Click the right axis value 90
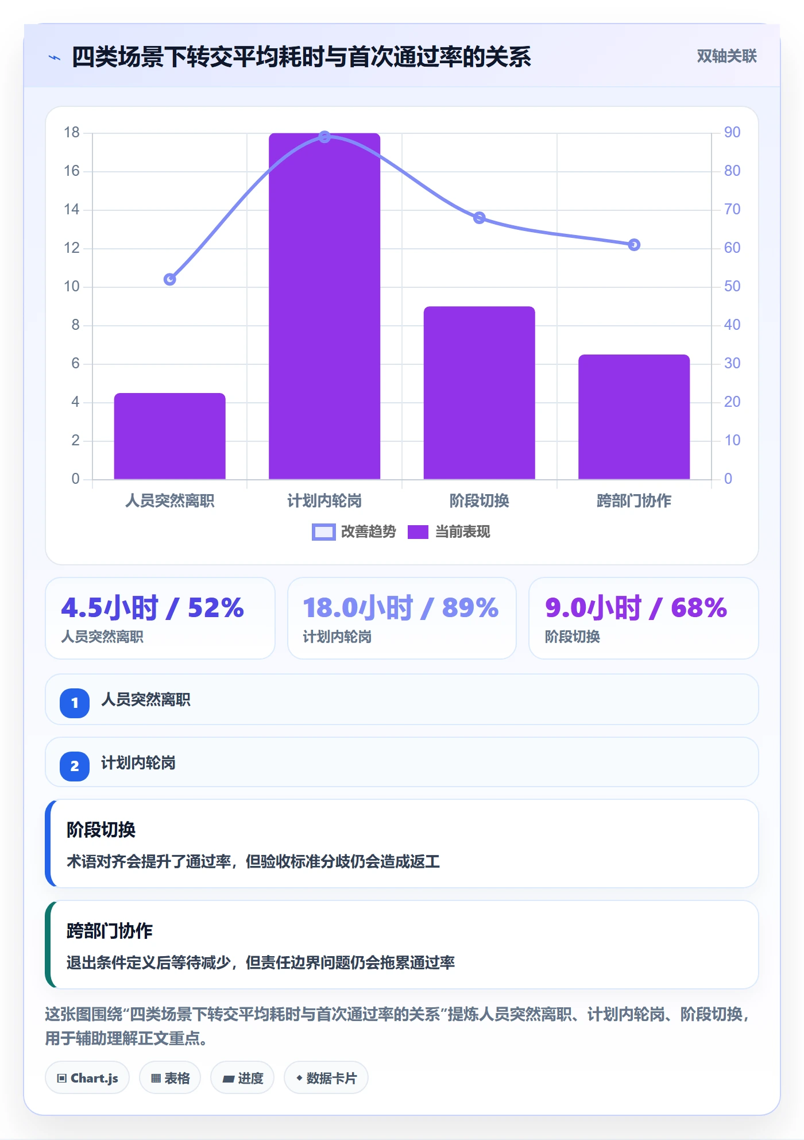Viewport: 804px width, 1140px height. pyautogui.click(x=732, y=133)
